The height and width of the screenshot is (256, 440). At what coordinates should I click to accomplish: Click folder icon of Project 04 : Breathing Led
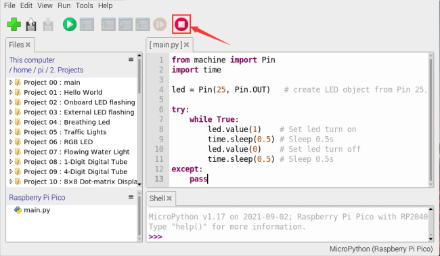(x=18, y=122)
